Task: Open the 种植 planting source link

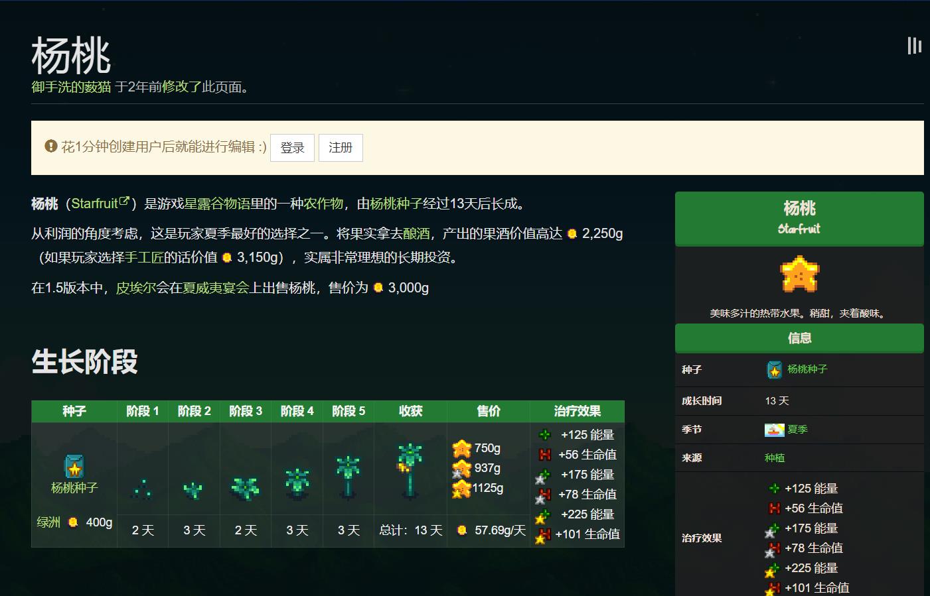Action: coord(775,458)
